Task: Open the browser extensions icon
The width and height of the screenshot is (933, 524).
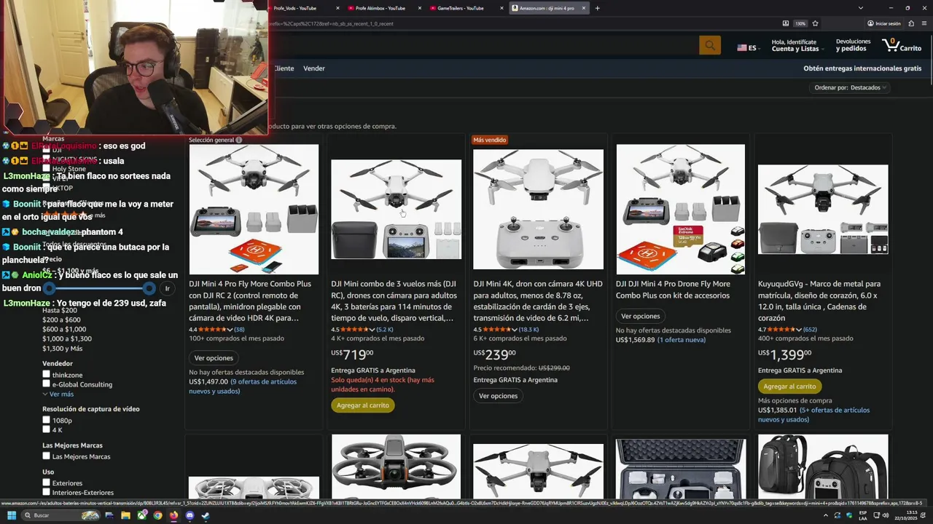Action: 911,23
